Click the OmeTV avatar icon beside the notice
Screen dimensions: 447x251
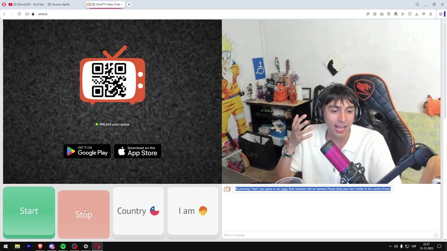pos(227,189)
